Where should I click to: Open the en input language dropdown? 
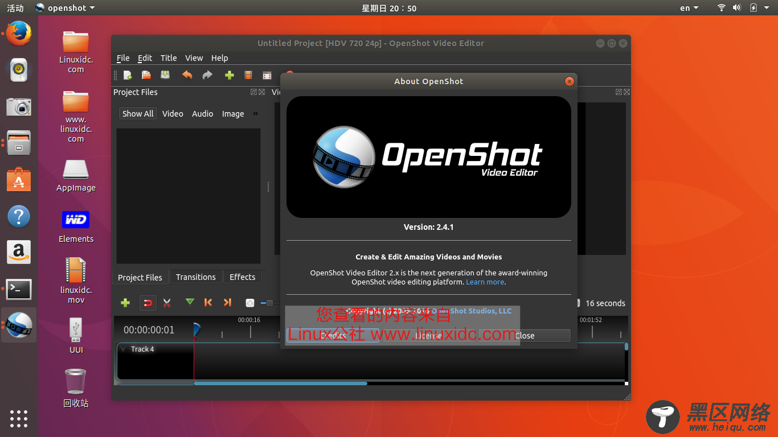tap(689, 8)
